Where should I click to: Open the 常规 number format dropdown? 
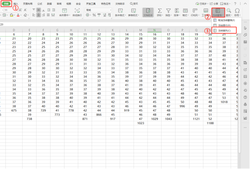(98, 10)
